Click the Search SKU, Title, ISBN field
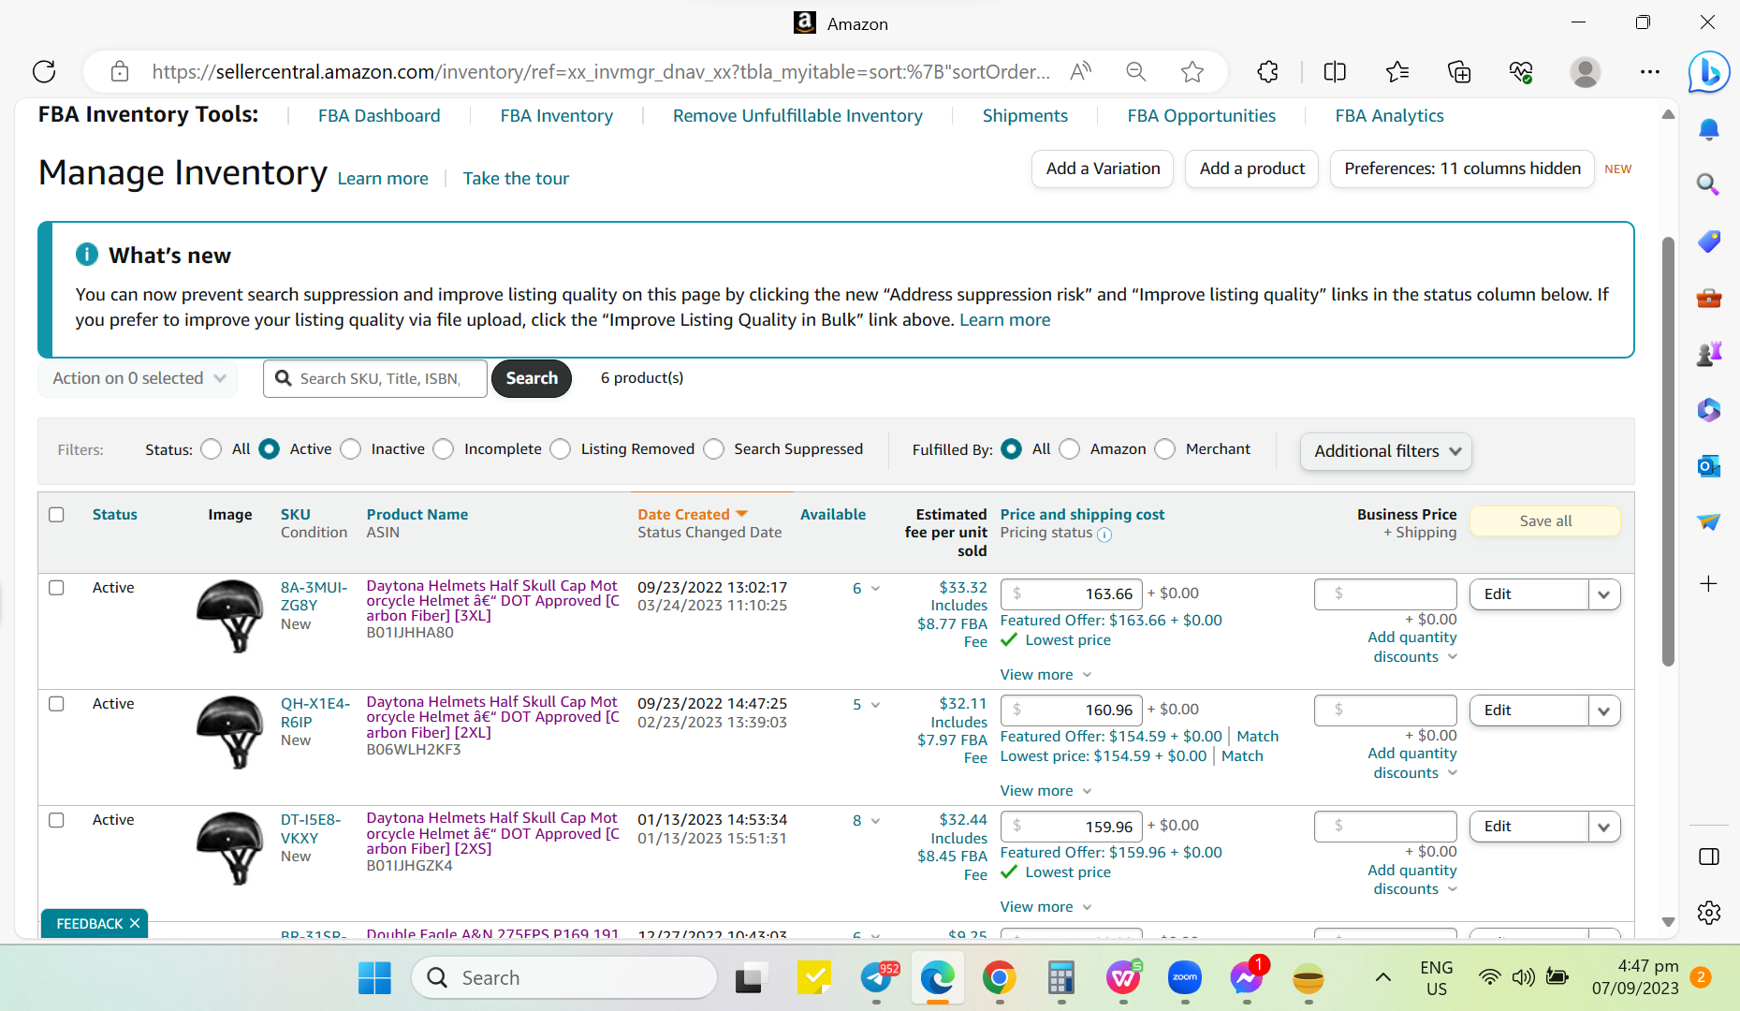This screenshot has width=1740, height=1011. pos(375,378)
